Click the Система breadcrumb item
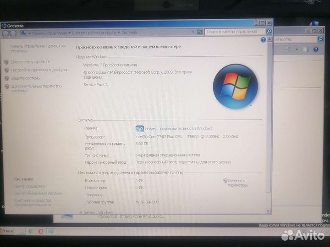Screen dimensions: 330x247 click(x=129, y=32)
